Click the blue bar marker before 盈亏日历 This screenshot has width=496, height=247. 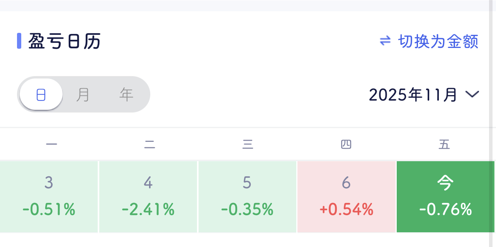click(19, 41)
